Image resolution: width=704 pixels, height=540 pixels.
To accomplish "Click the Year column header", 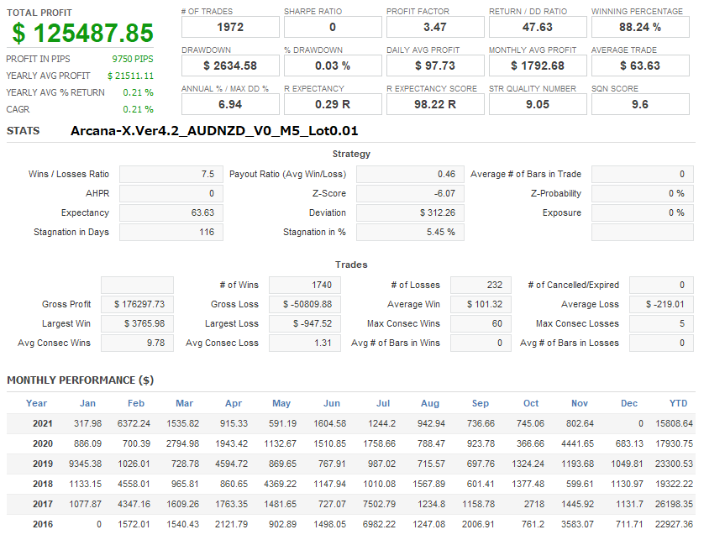I will 36,403.
